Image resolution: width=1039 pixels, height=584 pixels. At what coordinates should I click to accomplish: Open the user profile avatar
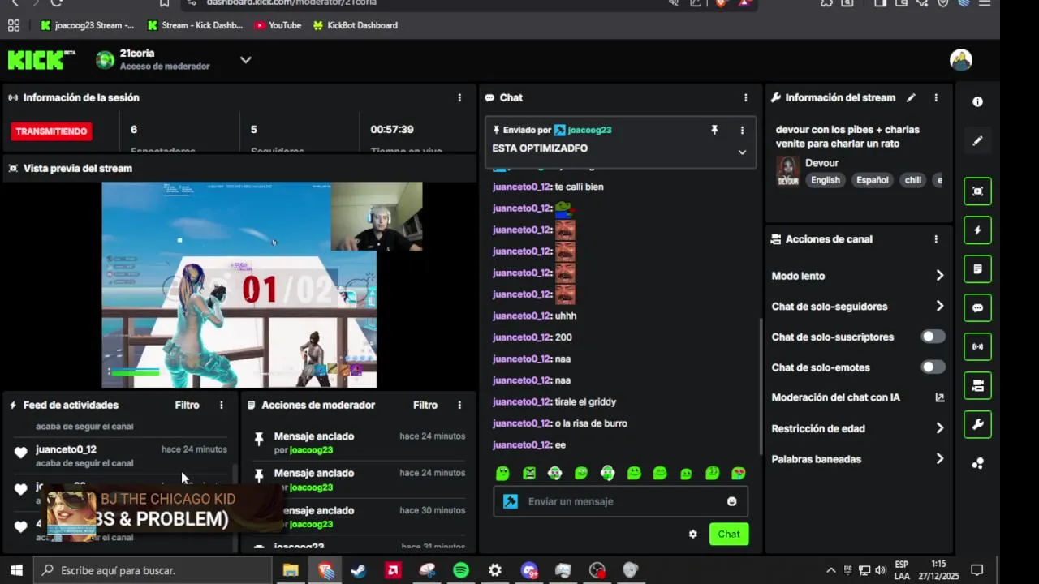pyautogui.click(x=961, y=59)
